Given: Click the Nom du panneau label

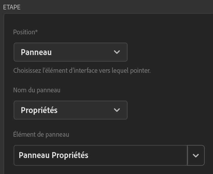Looking at the screenshot, I should pos(37,90).
